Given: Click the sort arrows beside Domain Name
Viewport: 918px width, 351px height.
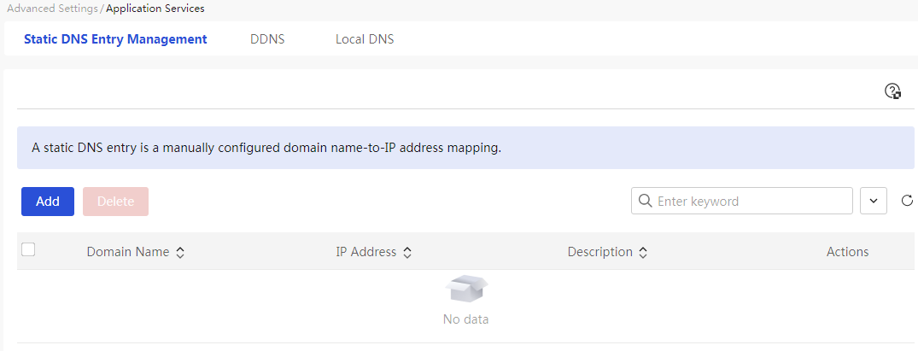Looking at the screenshot, I should pyautogui.click(x=179, y=253).
